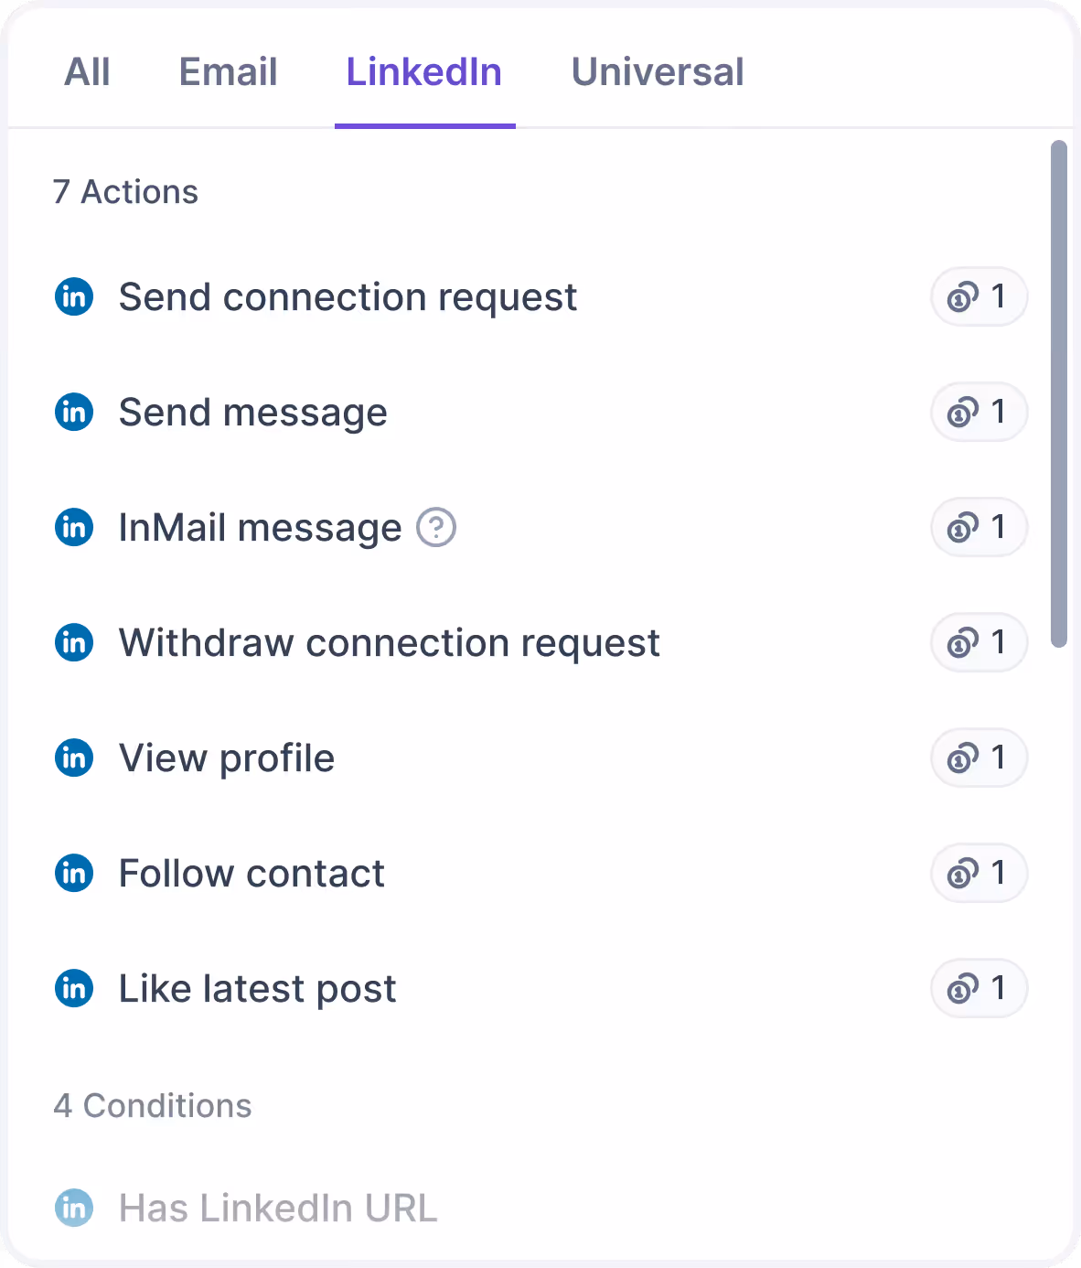The width and height of the screenshot is (1081, 1268).
Task: Click the LinkedIn icon next to Follow contact
Action: (x=74, y=874)
